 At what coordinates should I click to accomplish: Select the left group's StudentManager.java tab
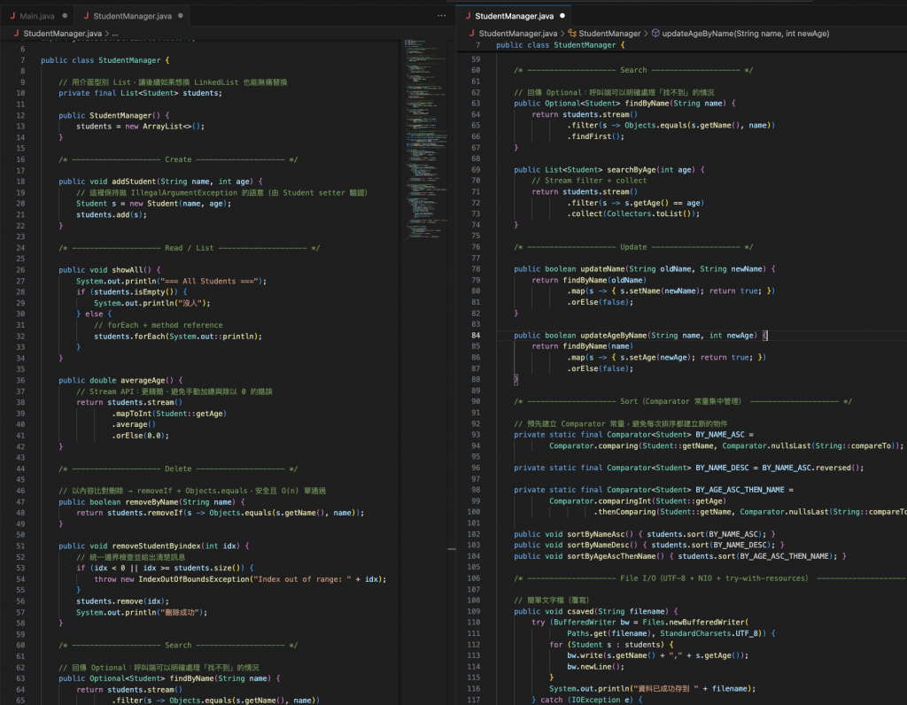pyautogui.click(x=133, y=16)
